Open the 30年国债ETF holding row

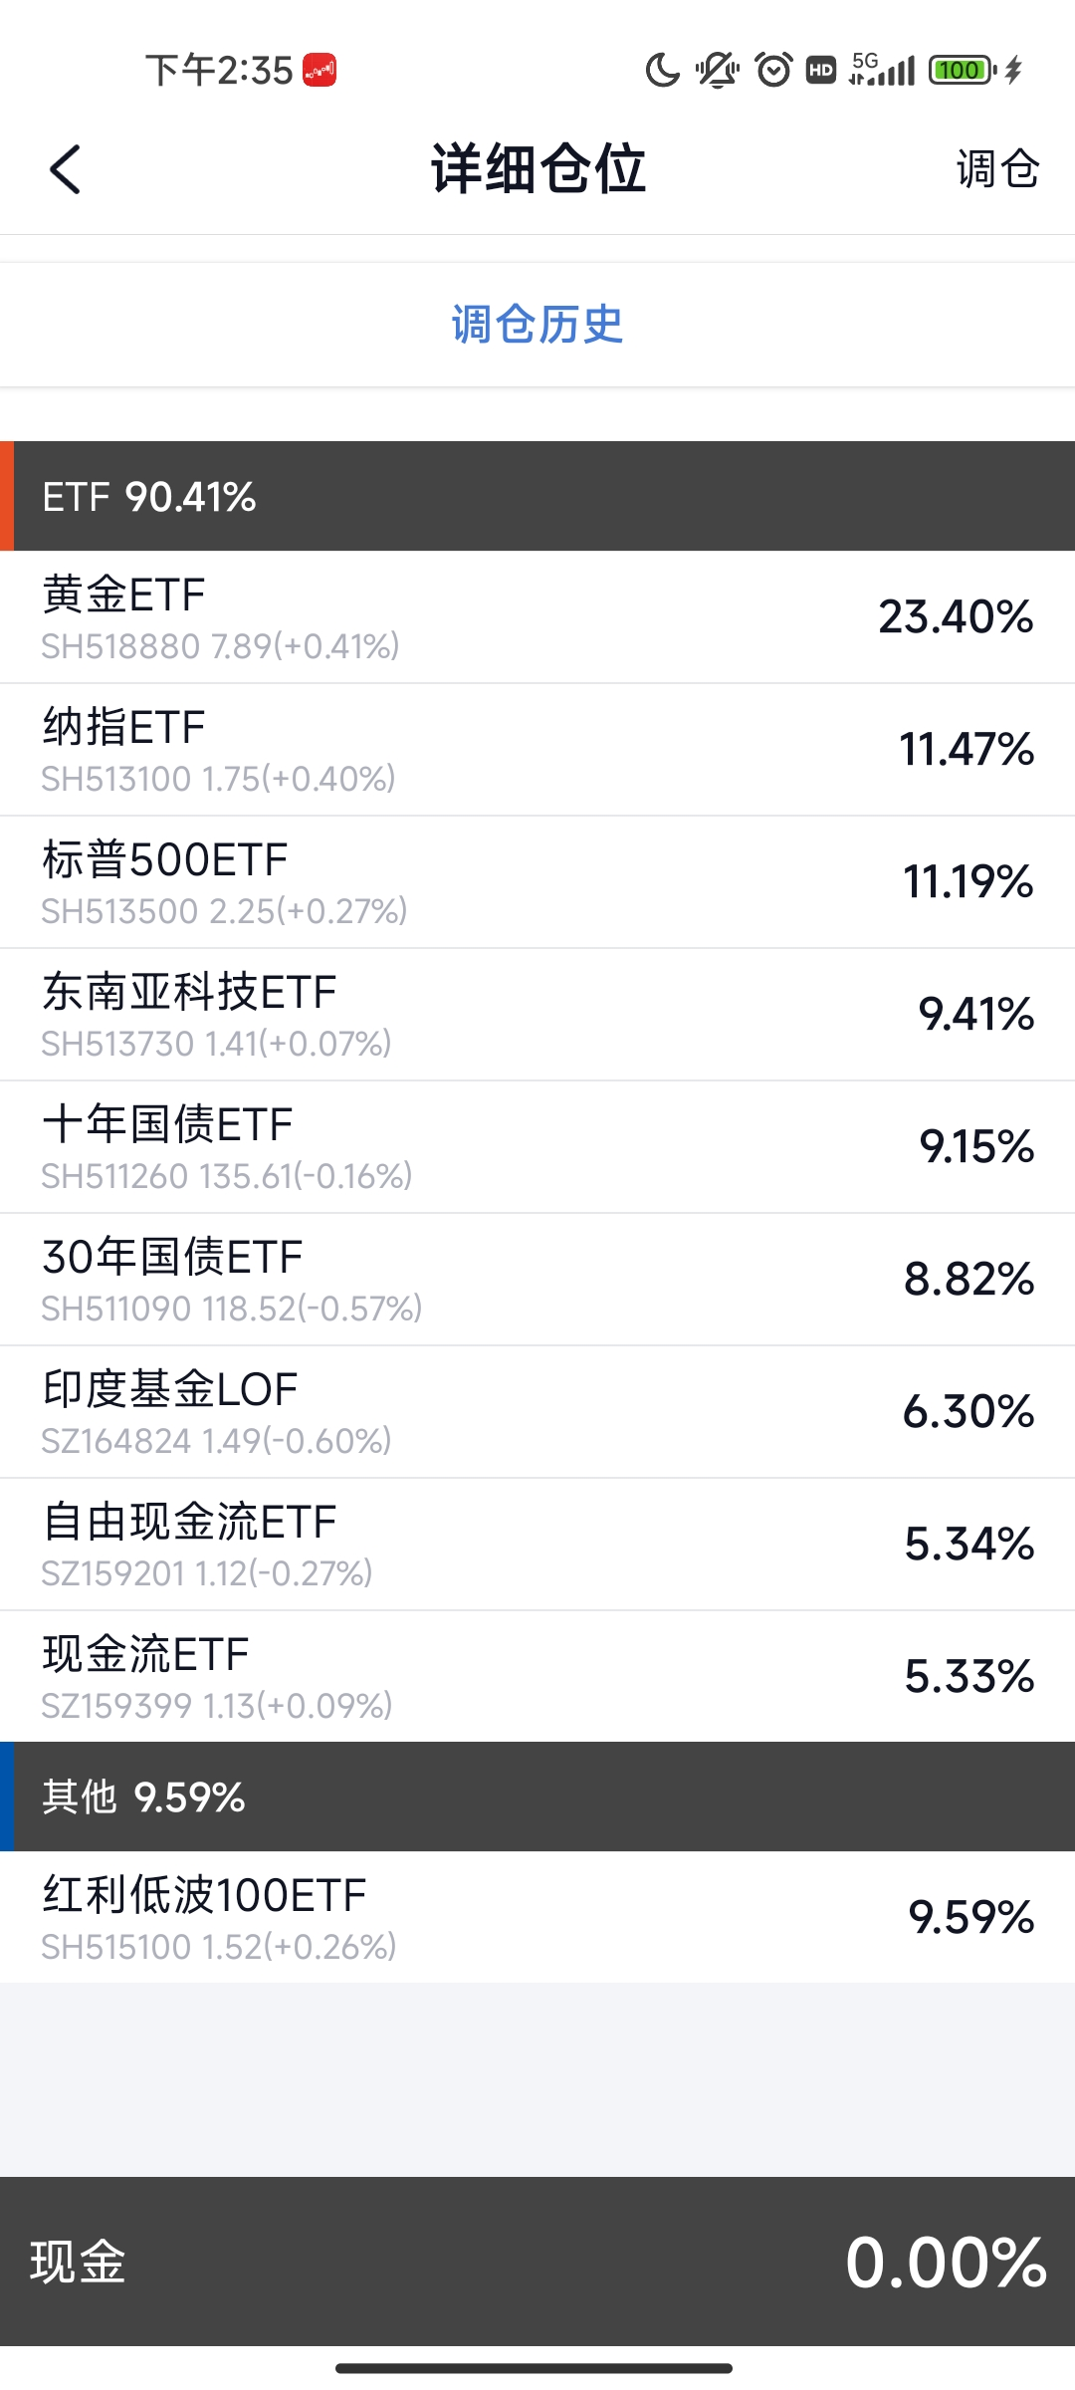coord(537,1280)
